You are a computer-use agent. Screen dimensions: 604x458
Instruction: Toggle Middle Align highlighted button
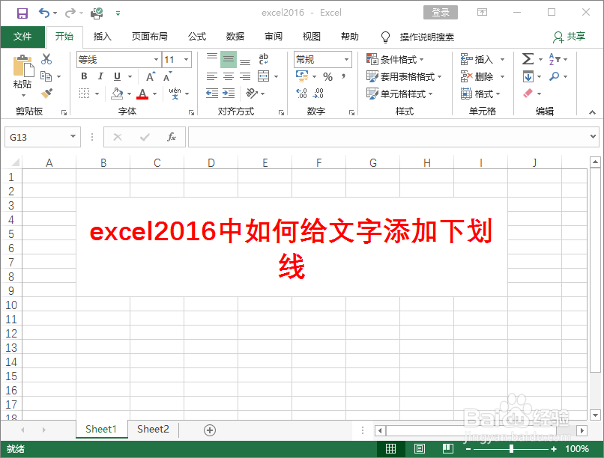tap(229, 59)
